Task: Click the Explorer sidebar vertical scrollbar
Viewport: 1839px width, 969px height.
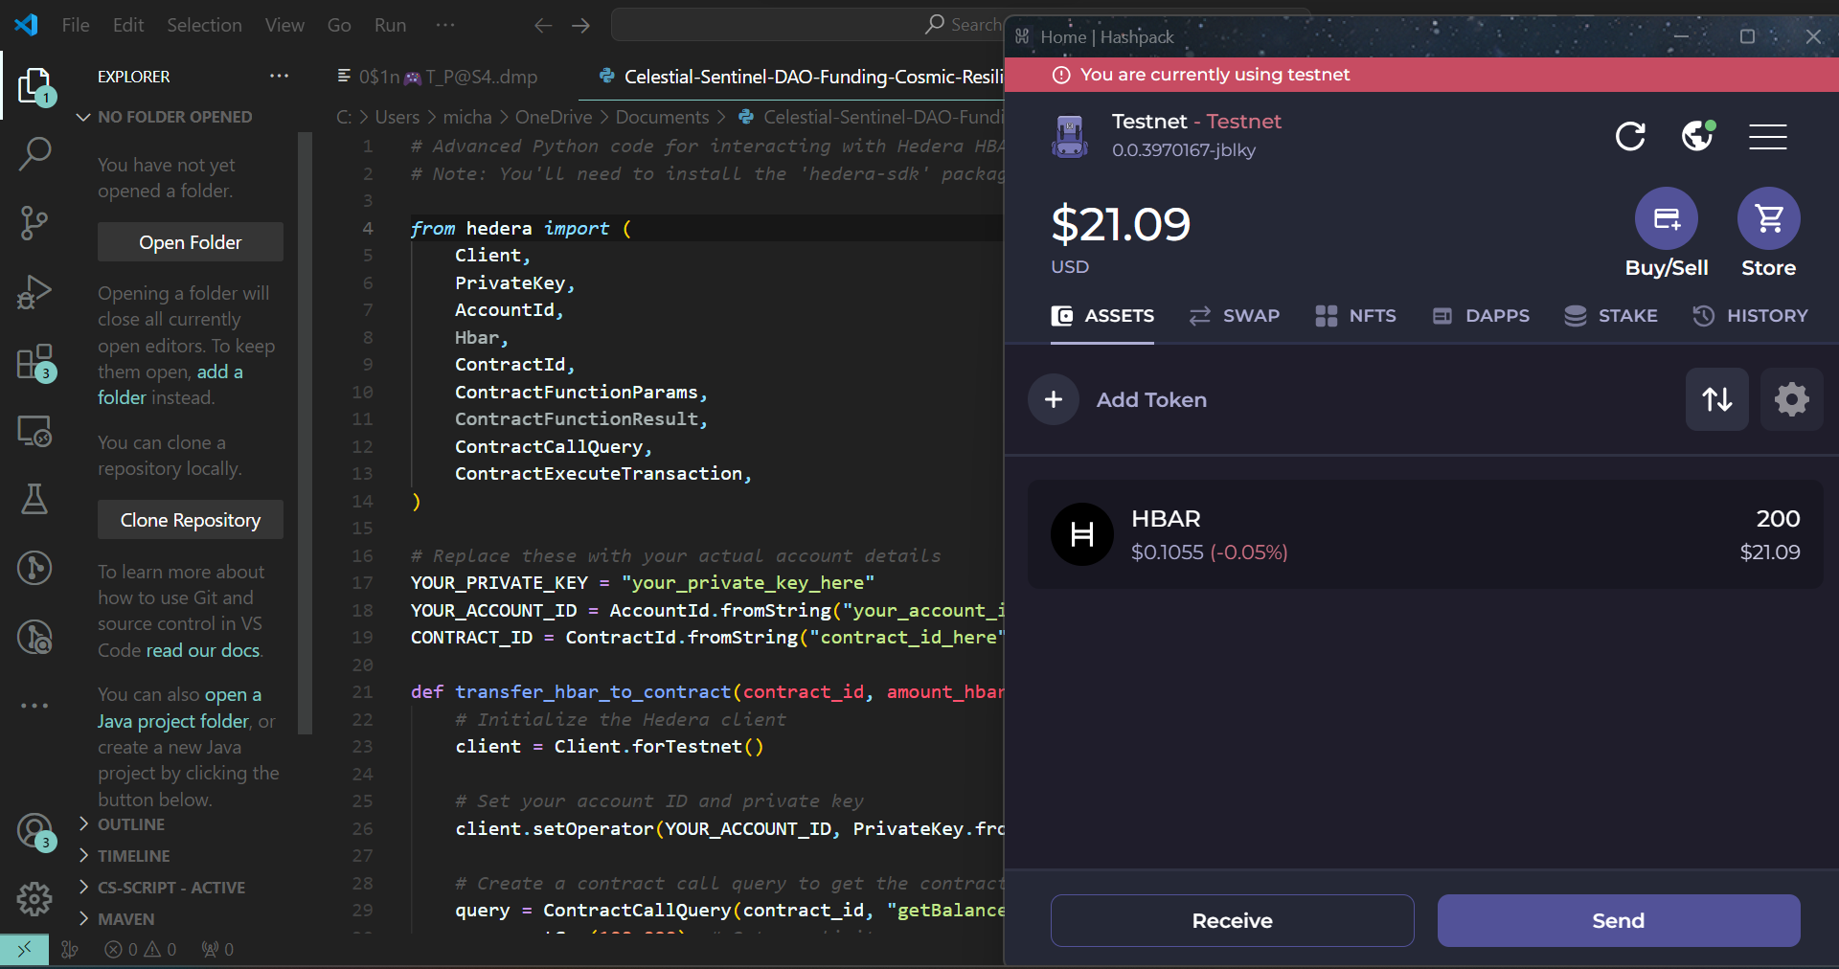Action: [306, 433]
